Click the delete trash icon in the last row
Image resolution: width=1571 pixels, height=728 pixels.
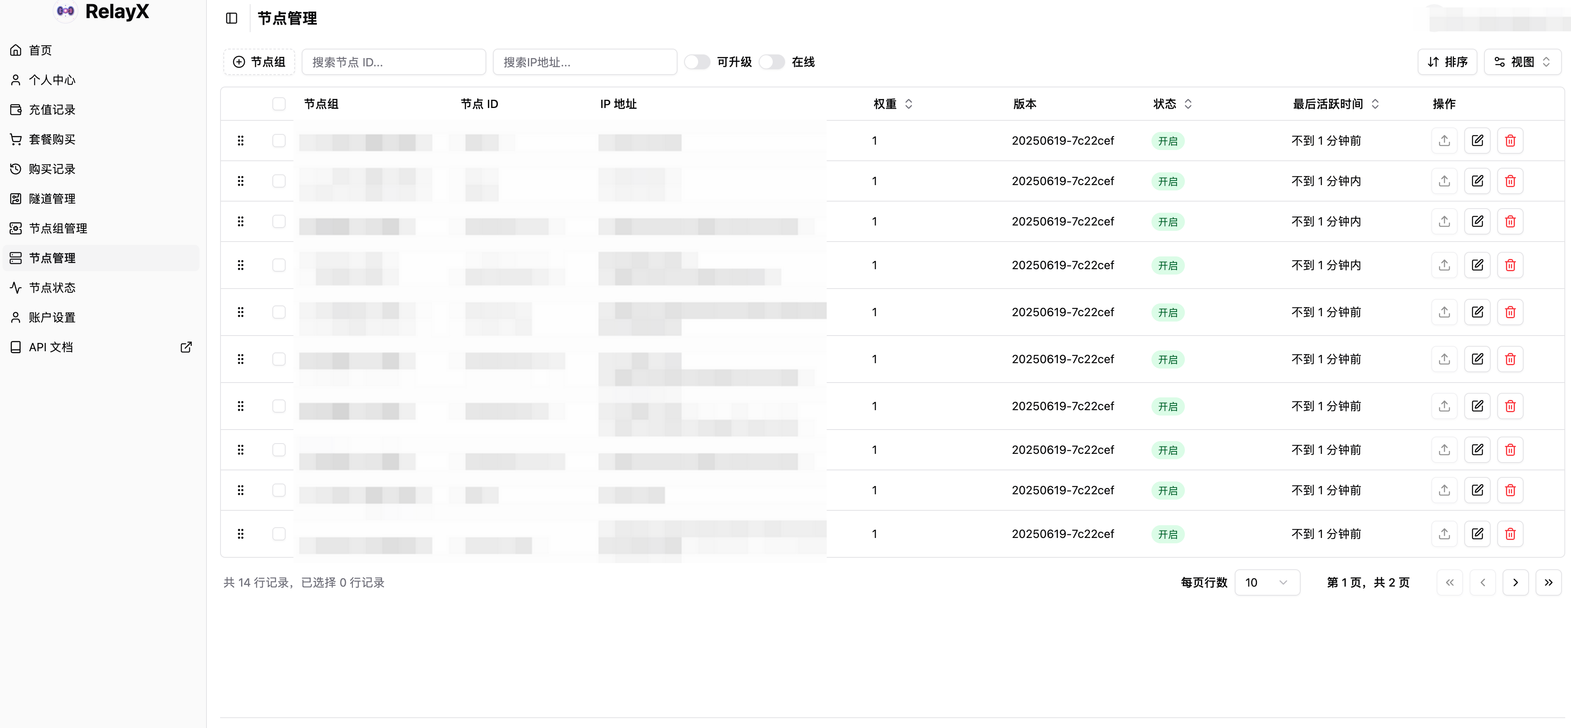click(1510, 534)
